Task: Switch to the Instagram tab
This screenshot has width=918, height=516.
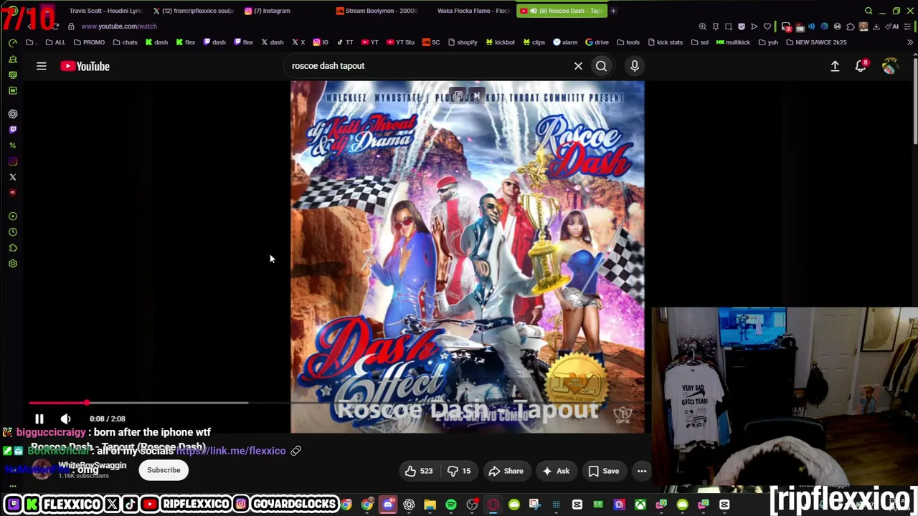Action: pyautogui.click(x=268, y=11)
